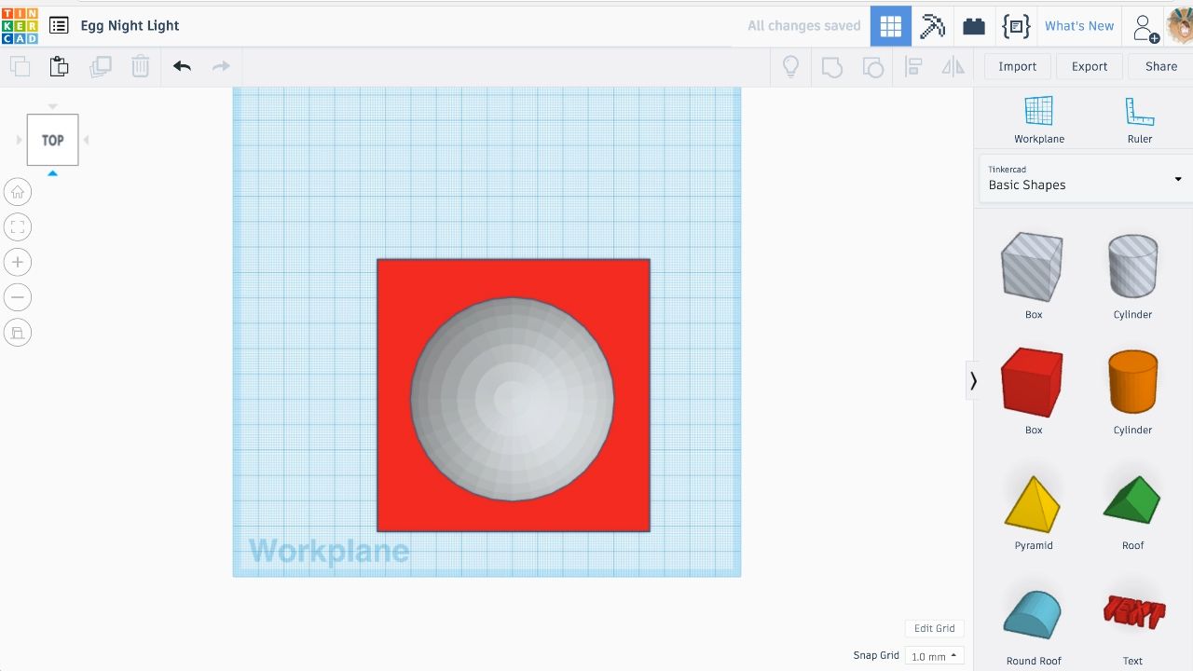Click the Copy icon in toolbar

(20, 66)
